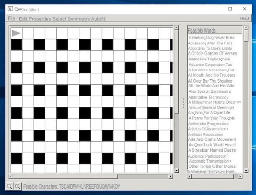Pick 'Arts And Crafts Movement' feasible word
The height and width of the screenshot is (195, 256).
(212, 139)
